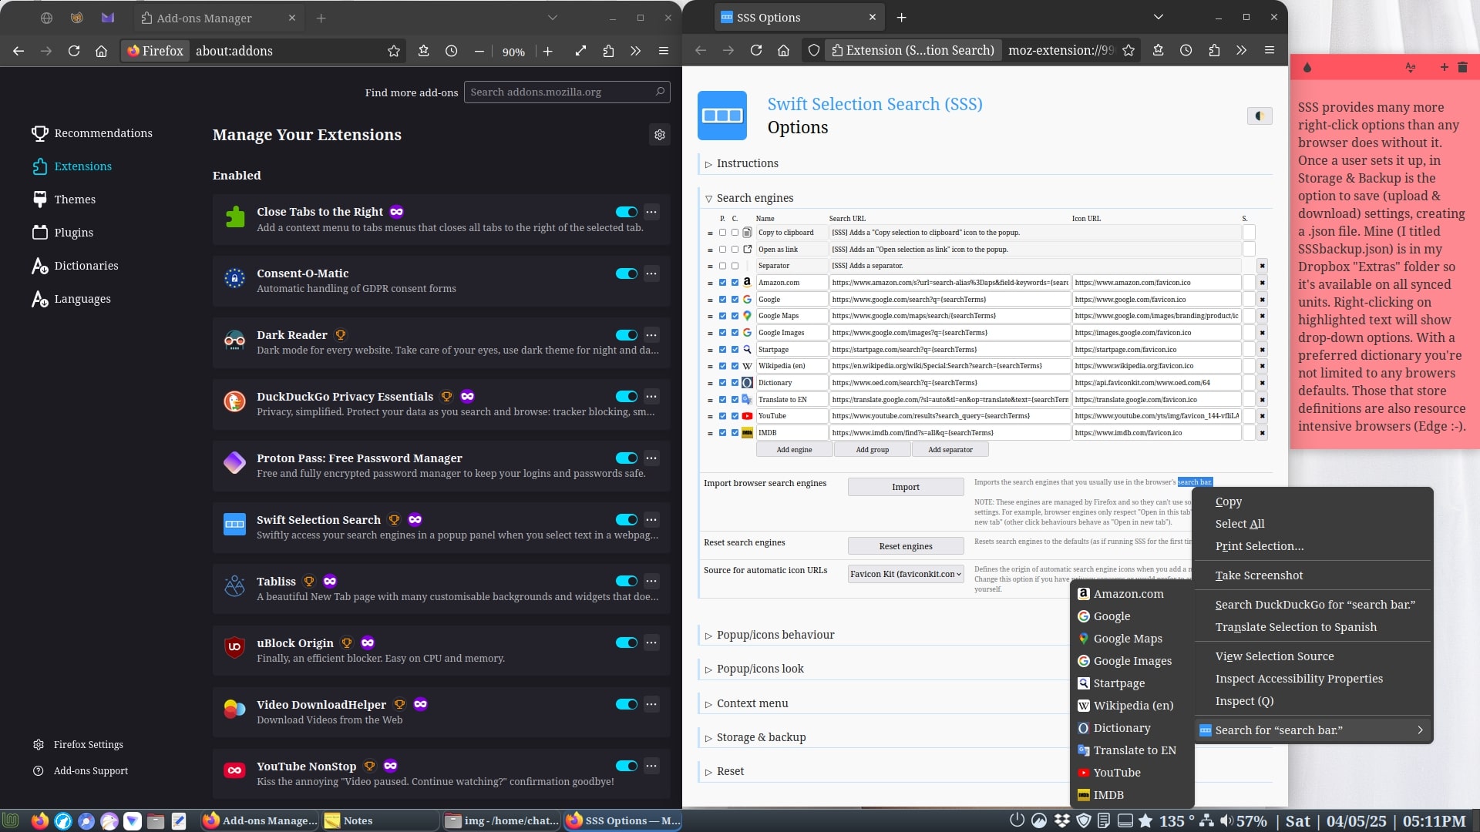Open the Themes section in the sidebar

tap(75, 200)
